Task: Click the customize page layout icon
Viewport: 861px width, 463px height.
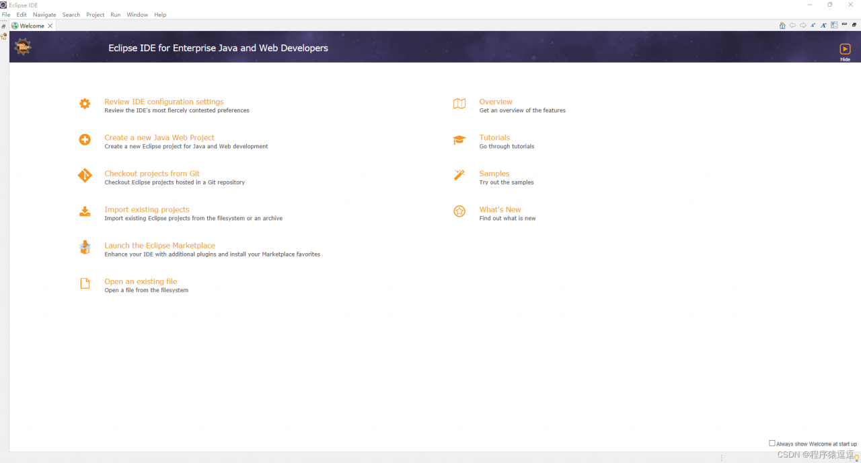Action: (x=834, y=26)
